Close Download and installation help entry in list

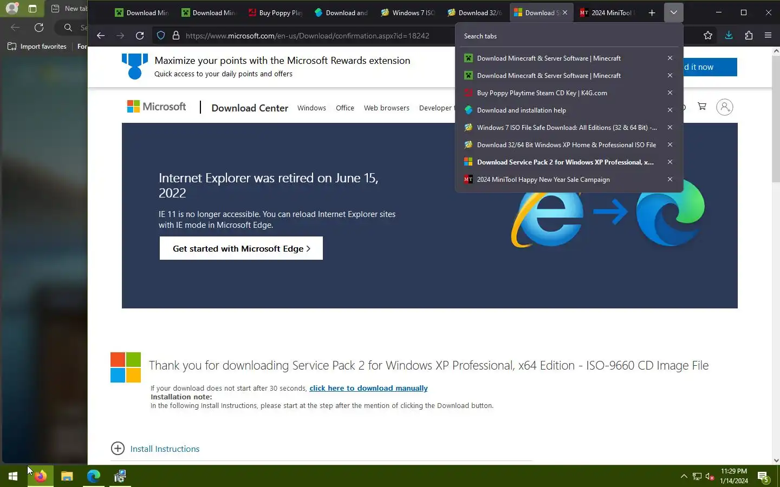pos(670,110)
